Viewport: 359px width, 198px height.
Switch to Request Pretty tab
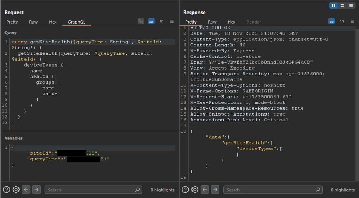[x=12, y=22]
